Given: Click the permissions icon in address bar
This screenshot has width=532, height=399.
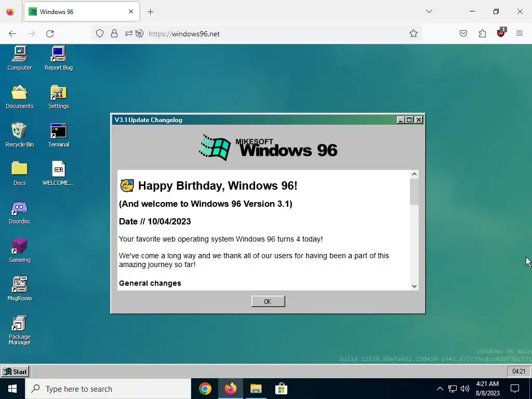Looking at the screenshot, I should point(129,34).
